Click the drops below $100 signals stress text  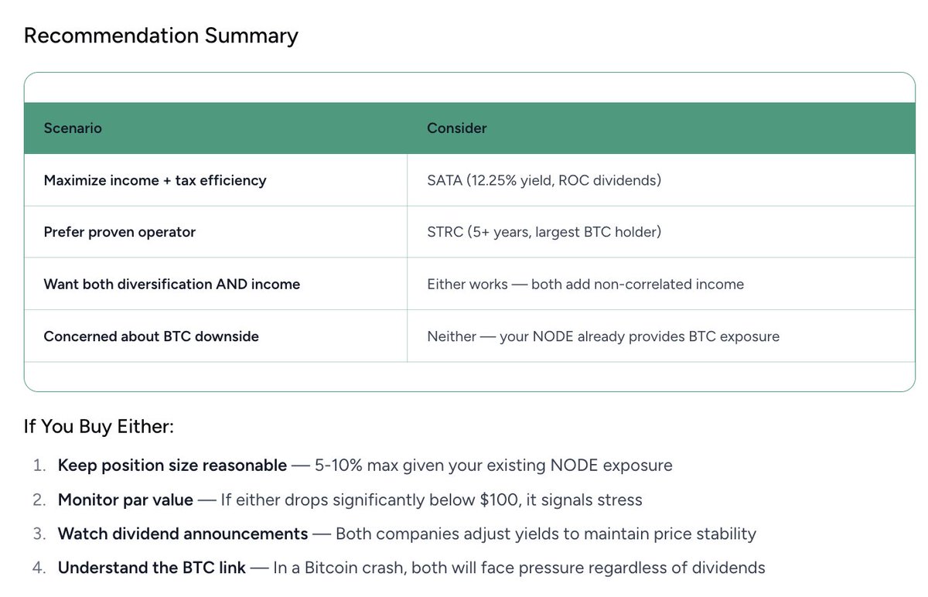click(431, 500)
